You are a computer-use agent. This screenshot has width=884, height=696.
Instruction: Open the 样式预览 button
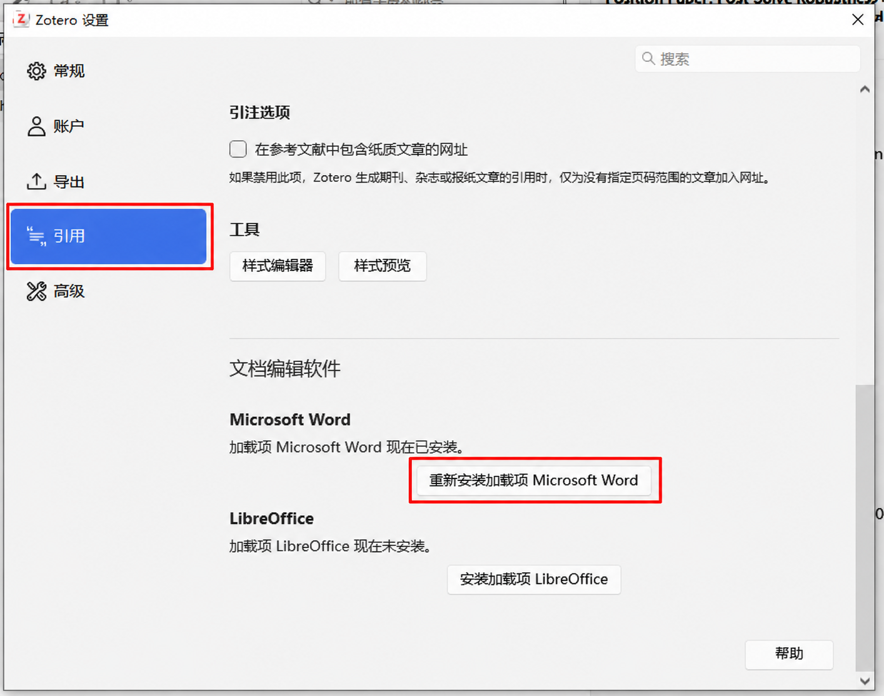point(383,266)
